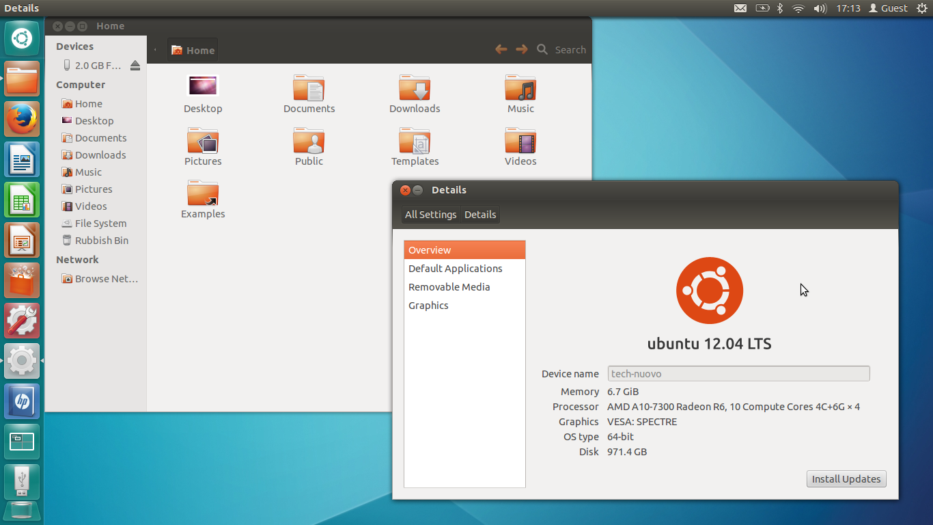Open Rubbish Bin in the sidebar
The height and width of the screenshot is (525, 933).
(96, 241)
